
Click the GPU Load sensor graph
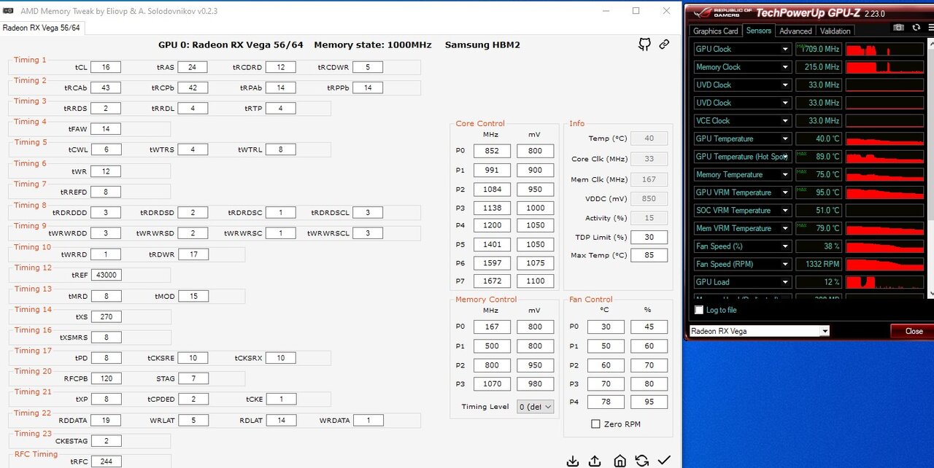884,282
